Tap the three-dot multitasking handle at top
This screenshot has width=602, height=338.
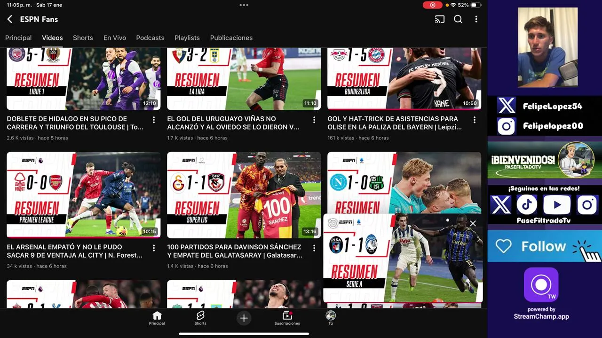pos(244,5)
